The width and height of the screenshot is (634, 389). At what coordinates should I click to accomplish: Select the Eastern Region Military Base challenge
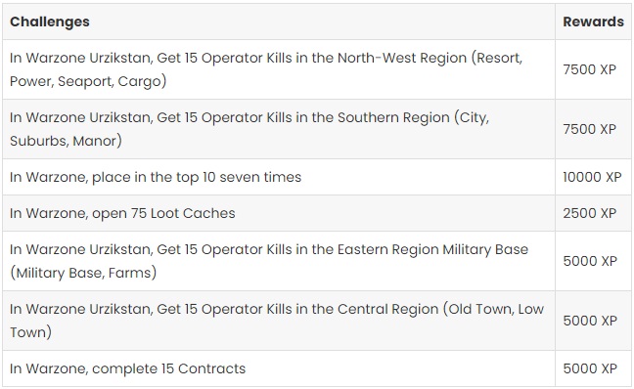[x=269, y=261]
